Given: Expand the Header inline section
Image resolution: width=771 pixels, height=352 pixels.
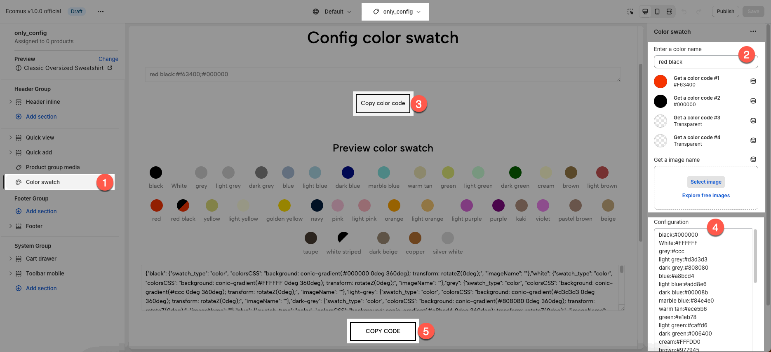Looking at the screenshot, I should 10,102.
